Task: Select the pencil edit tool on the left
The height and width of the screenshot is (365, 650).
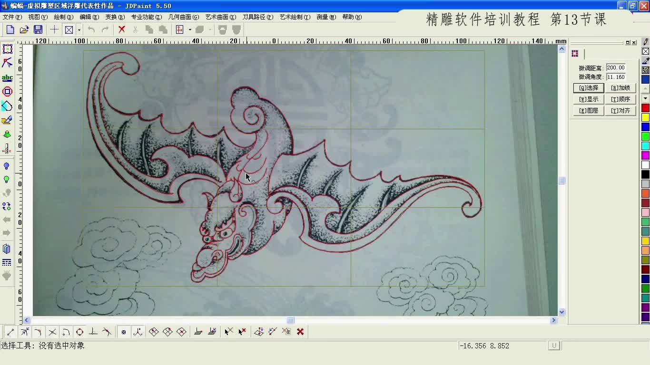Action: [7, 120]
